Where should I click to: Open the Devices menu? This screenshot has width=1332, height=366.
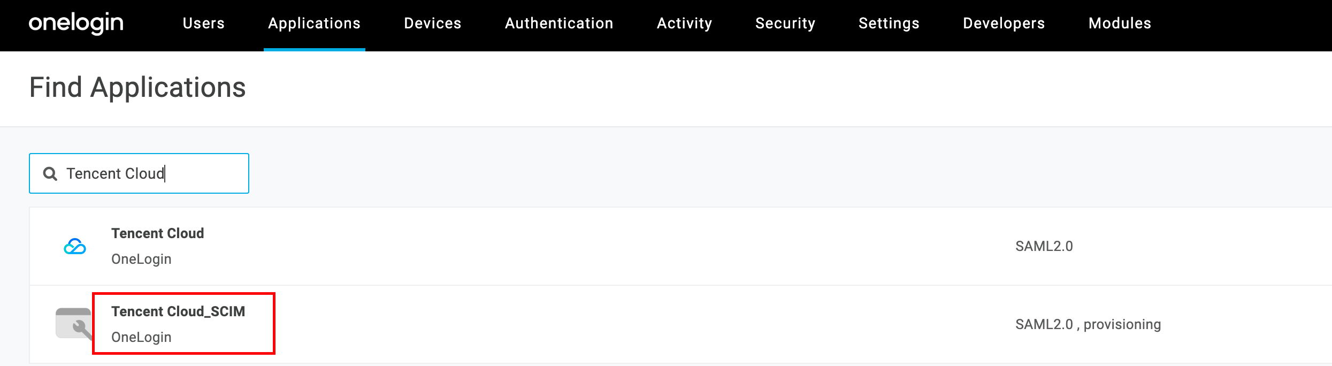[432, 24]
